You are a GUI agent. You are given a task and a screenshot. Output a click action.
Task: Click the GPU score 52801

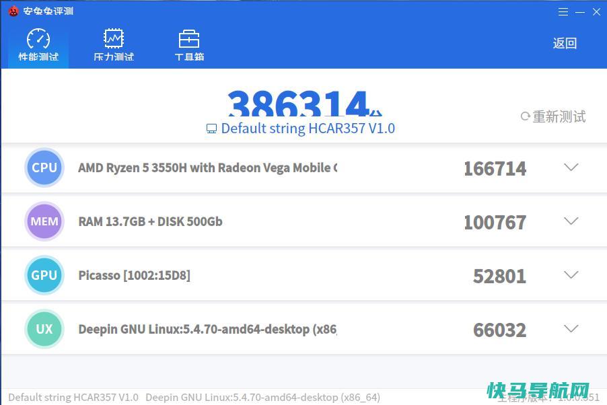point(500,276)
